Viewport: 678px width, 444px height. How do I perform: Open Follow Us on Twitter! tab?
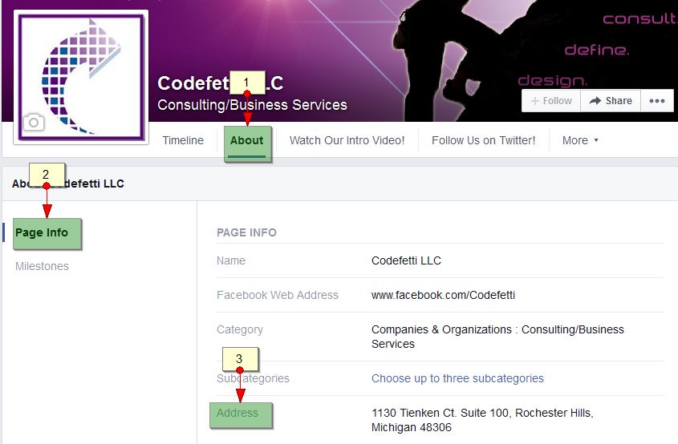coord(483,140)
